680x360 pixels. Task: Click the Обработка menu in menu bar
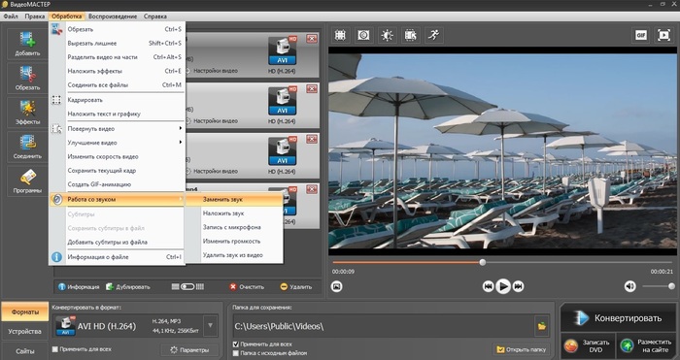point(66,16)
